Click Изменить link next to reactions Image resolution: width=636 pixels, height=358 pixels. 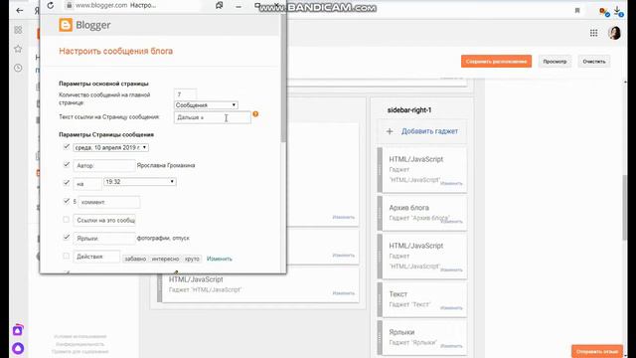pyautogui.click(x=220, y=259)
